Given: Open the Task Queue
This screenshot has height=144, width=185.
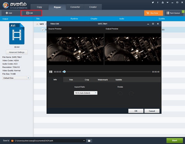Looking at the screenshot, I should (x=173, y=13).
